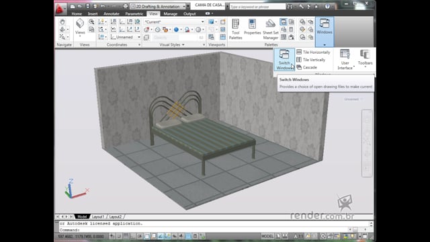Open the 2D Drafting & Annotation workspace dropdown
430x242 pixels.
[159, 6]
